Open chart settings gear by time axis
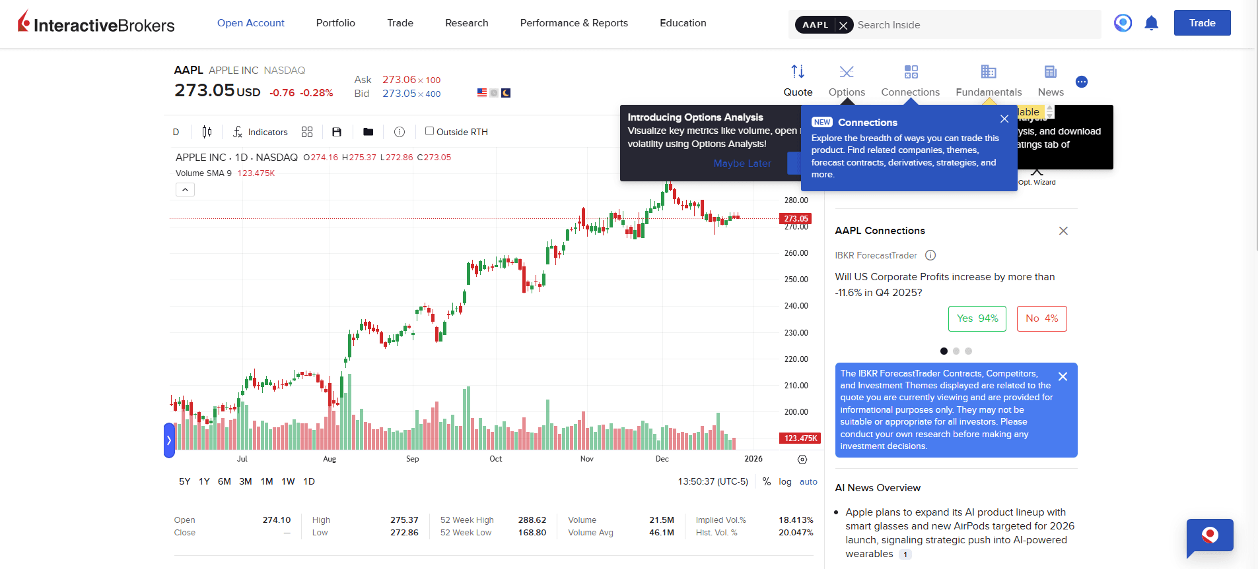Viewport: 1258px width, 569px height. tap(802, 460)
